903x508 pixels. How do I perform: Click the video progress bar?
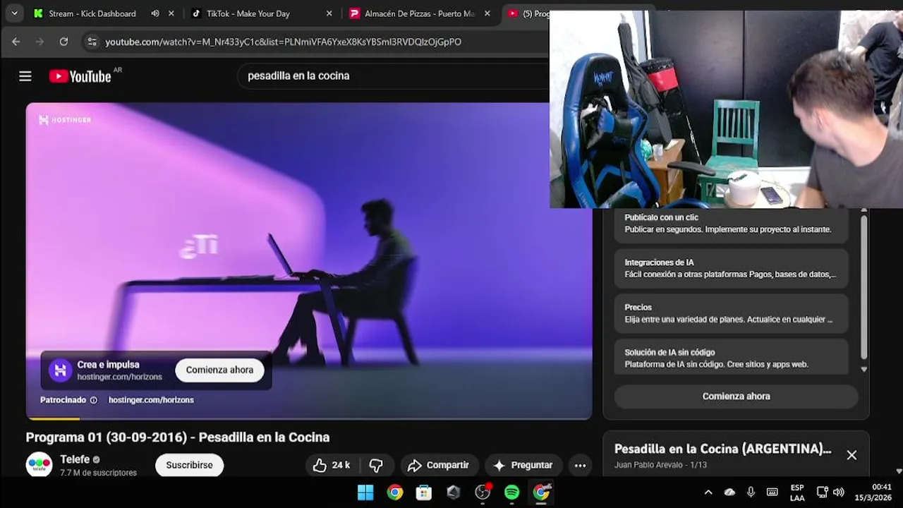point(309,418)
